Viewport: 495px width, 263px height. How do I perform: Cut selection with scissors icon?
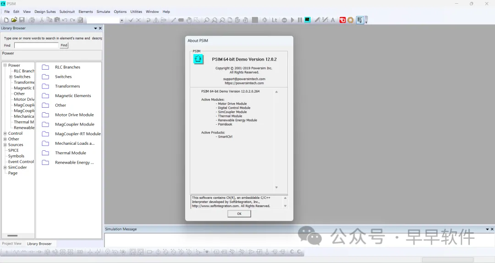(42, 20)
